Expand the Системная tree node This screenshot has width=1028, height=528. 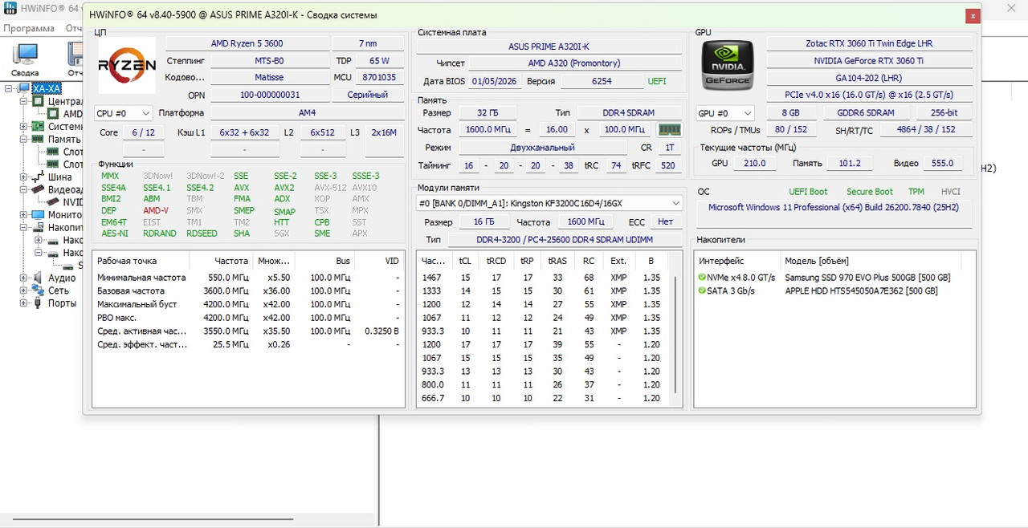click(x=23, y=126)
